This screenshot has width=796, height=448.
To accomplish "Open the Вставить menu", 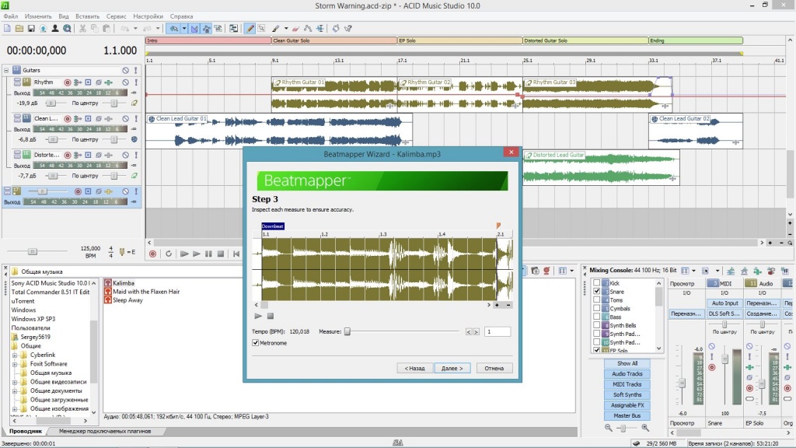I will [x=88, y=16].
